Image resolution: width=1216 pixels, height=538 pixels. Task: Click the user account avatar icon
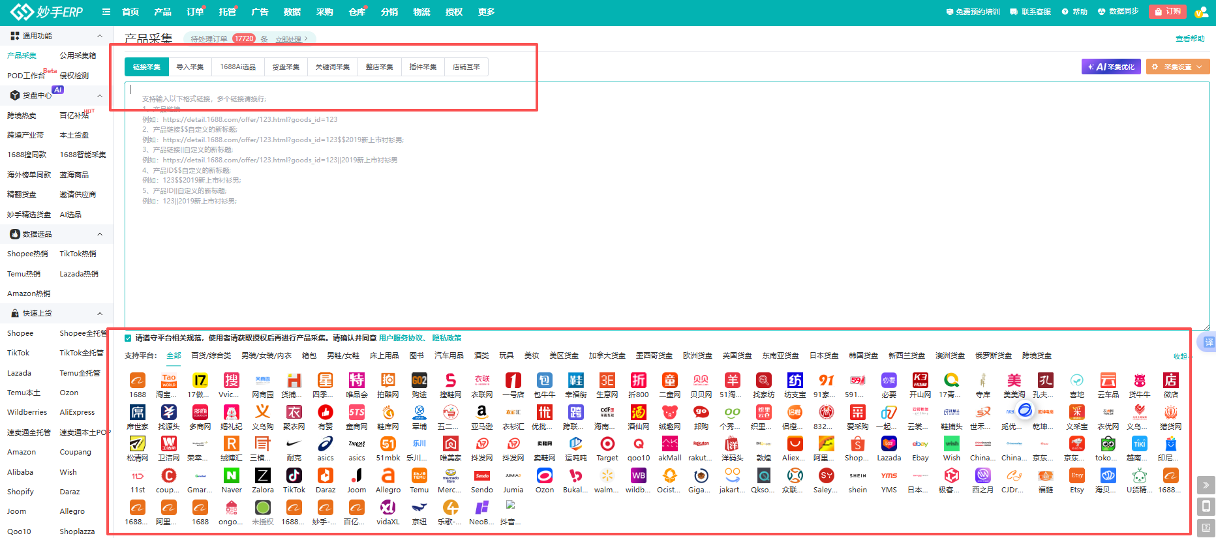click(x=1200, y=12)
